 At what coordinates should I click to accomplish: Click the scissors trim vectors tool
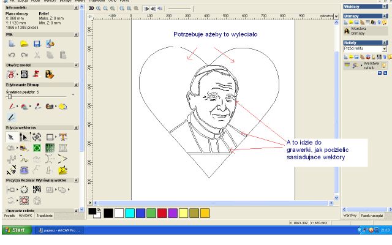pos(11,170)
